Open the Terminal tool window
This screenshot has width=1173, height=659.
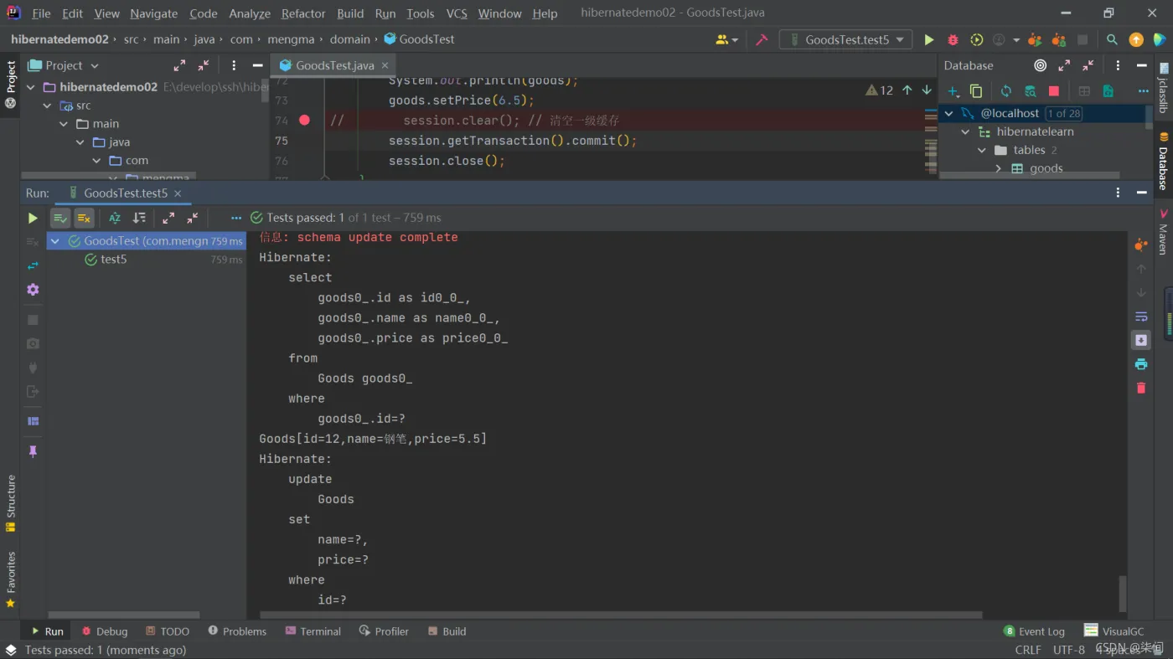313,631
